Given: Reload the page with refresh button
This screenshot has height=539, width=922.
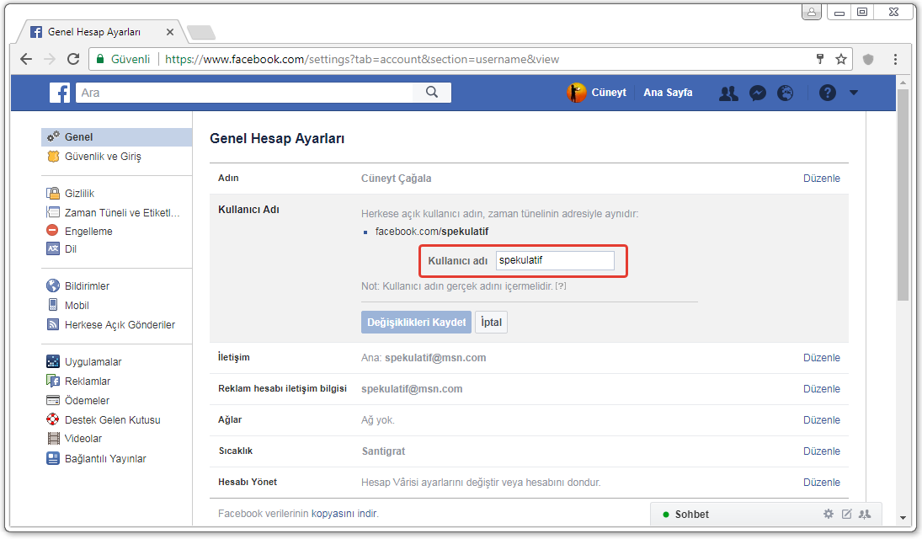Looking at the screenshot, I should [x=73, y=60].
